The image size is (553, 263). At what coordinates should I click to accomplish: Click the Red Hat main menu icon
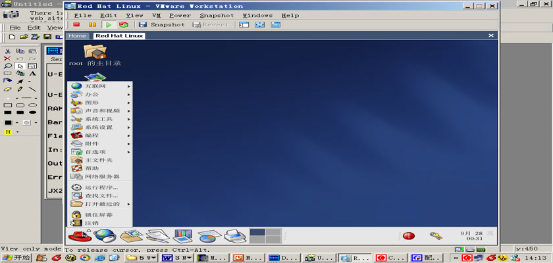click(80, 235)
